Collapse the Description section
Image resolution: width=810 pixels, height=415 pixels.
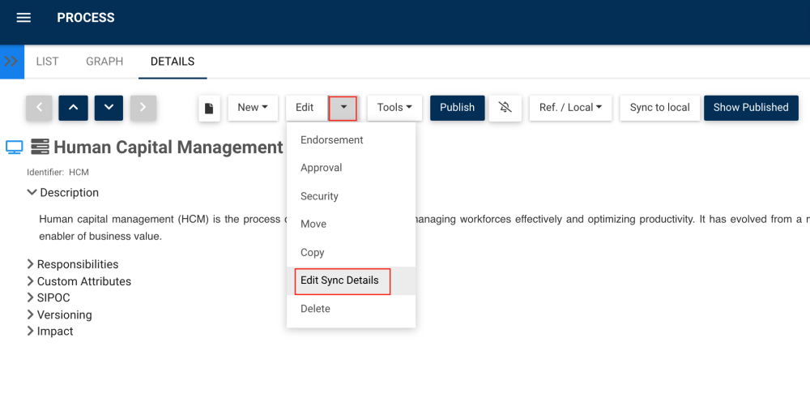32,193
